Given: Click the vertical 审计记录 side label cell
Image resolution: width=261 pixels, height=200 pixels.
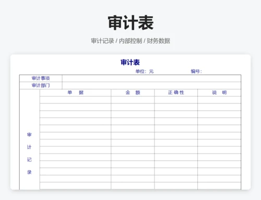Looking at the screenshot, I should click(x=30, y=139).
